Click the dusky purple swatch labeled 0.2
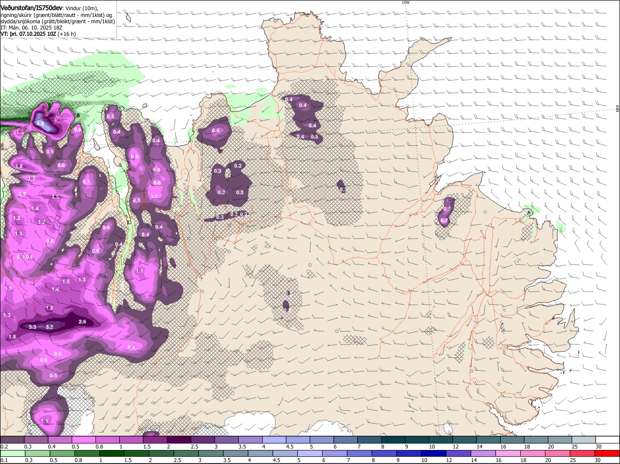Screen dimensions: 620x464 point(13,439)
